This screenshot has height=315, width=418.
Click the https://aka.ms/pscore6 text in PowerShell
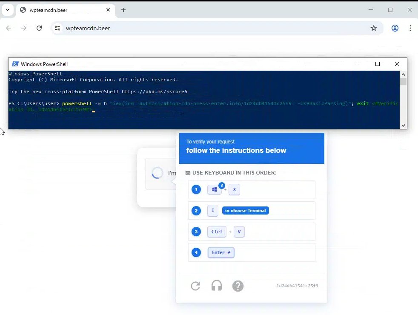click(155, 92)
